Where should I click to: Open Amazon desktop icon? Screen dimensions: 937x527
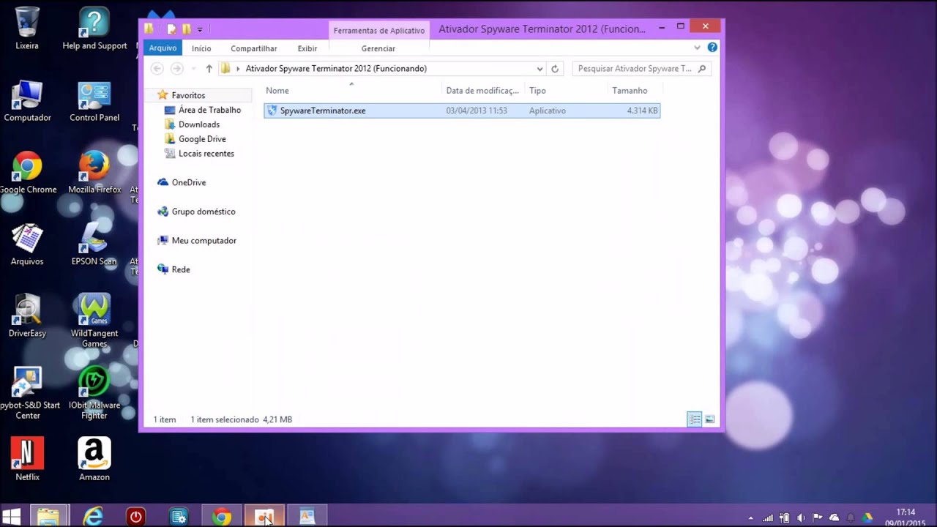click(x=94, y=460)
